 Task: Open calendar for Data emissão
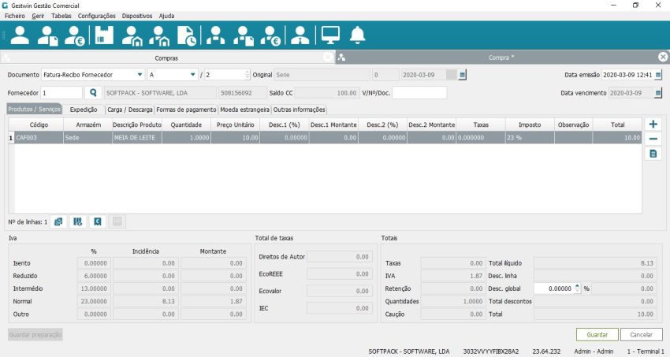pyautogui.click(x=658, y=74)
